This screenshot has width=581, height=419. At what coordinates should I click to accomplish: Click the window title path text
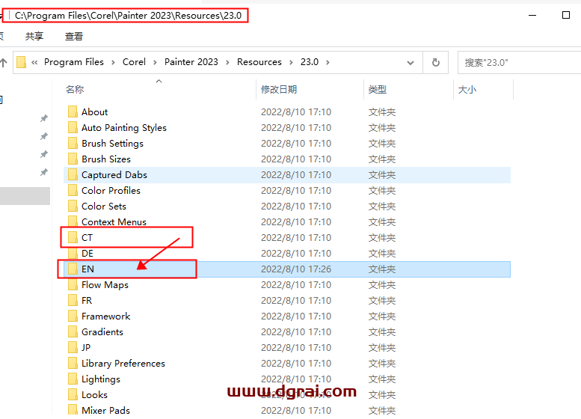(x=128, y=15)
